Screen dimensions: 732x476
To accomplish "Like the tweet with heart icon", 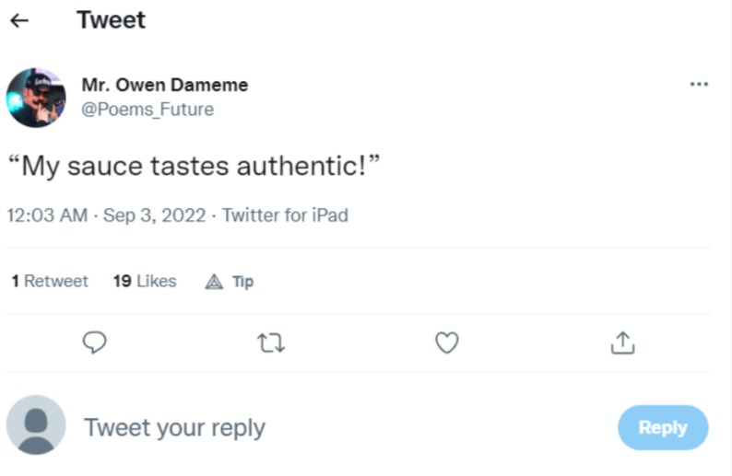I will [447, 342].
